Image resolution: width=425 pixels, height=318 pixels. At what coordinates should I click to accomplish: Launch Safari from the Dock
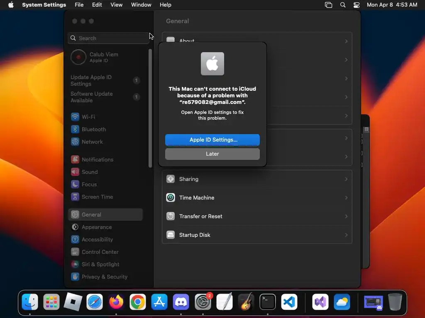[x=95, y=302]
